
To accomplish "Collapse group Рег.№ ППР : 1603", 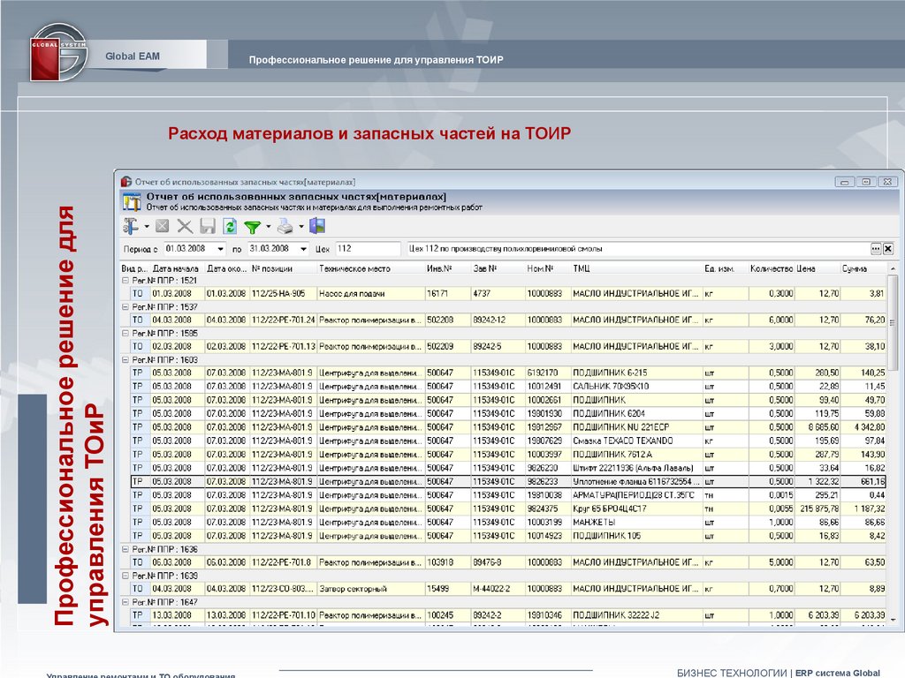I will (x=125, y=360).
